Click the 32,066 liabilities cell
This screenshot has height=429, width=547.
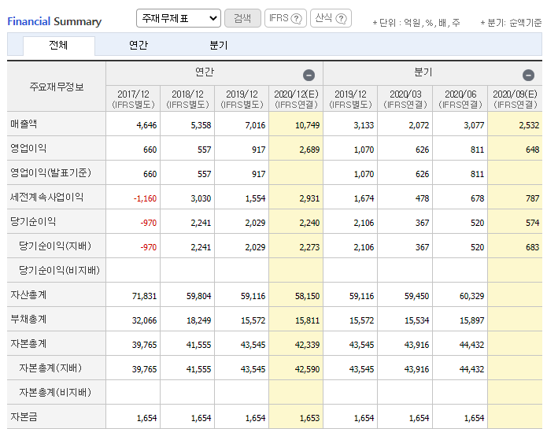(x=133, y=320)
